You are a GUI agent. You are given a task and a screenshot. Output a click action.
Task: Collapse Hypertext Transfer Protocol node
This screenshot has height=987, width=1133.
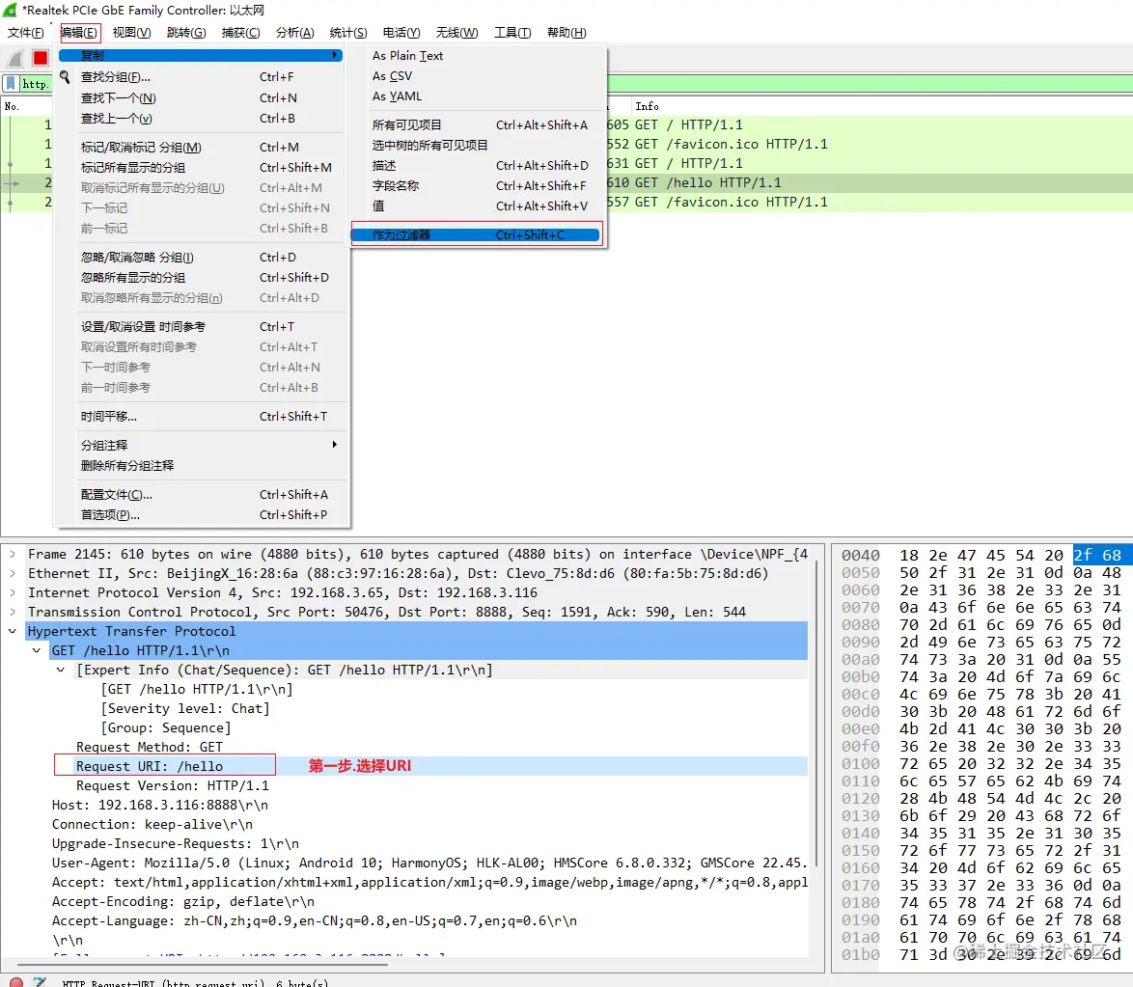(13, 632)
